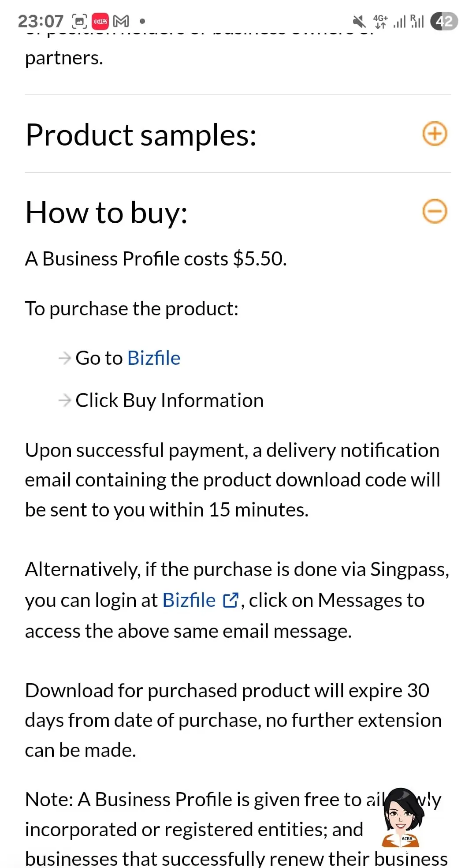This screenshot has height=868, width=476.
Task: Tap the arrow bullet before Go to Bizfile
Action: pyautogui.click(x=65, y=358)
